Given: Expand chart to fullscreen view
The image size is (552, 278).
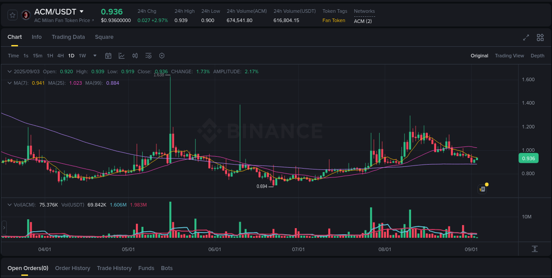Looking at the screenshot, I should [526, 38].
